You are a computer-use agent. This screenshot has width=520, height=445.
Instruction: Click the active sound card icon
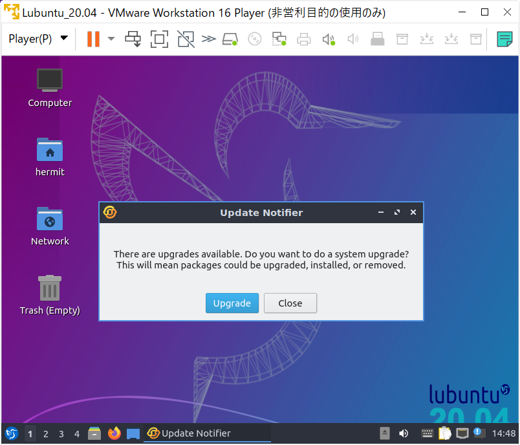pyautogui.click(x=329, y=39)
